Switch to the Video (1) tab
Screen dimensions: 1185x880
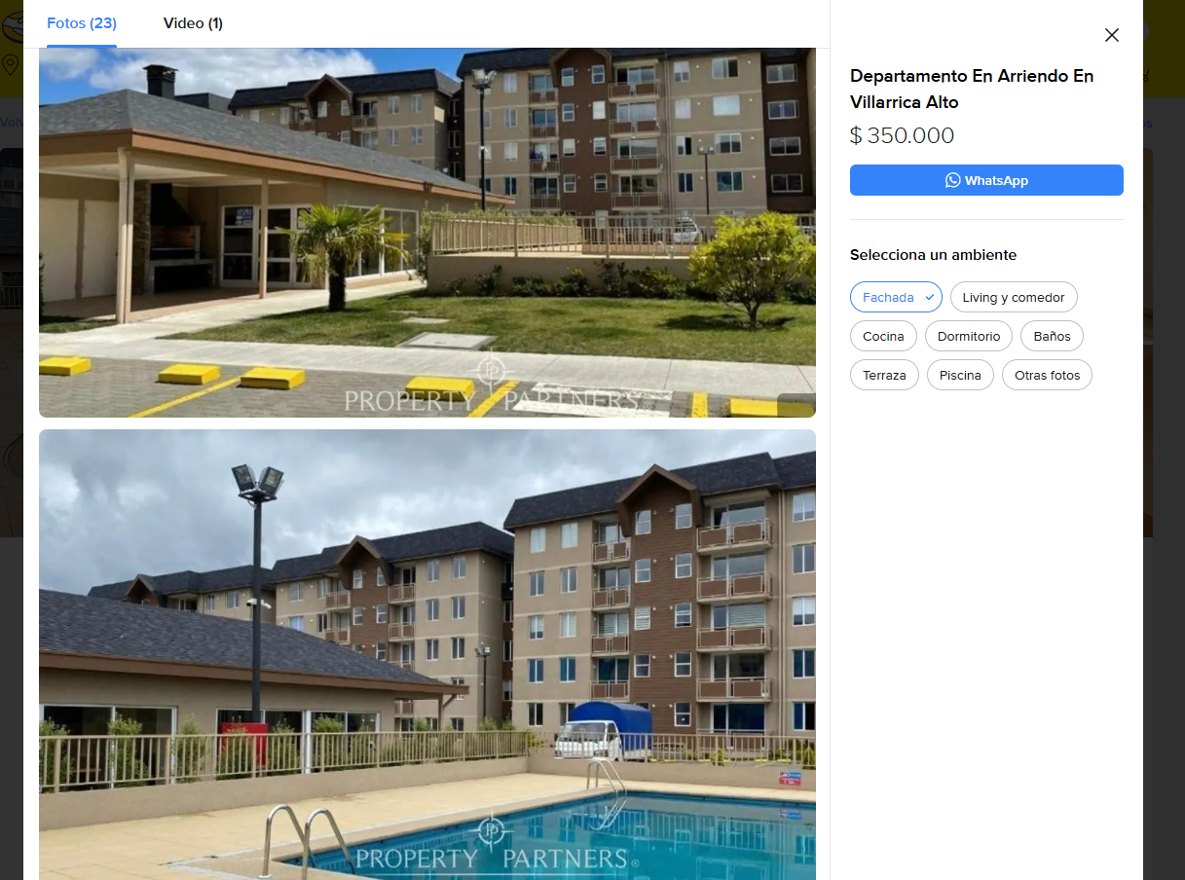[x=193, y=23]
